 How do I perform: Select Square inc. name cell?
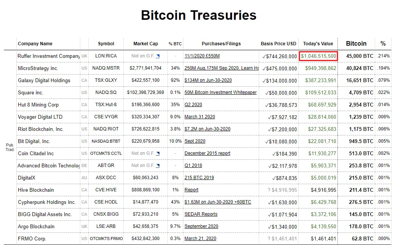click(x=48, y=93)
